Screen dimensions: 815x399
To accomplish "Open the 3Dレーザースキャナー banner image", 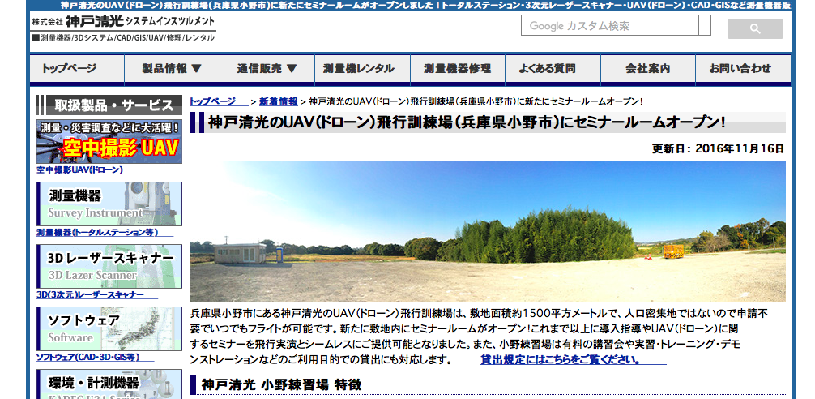I will tap(109, 266).
